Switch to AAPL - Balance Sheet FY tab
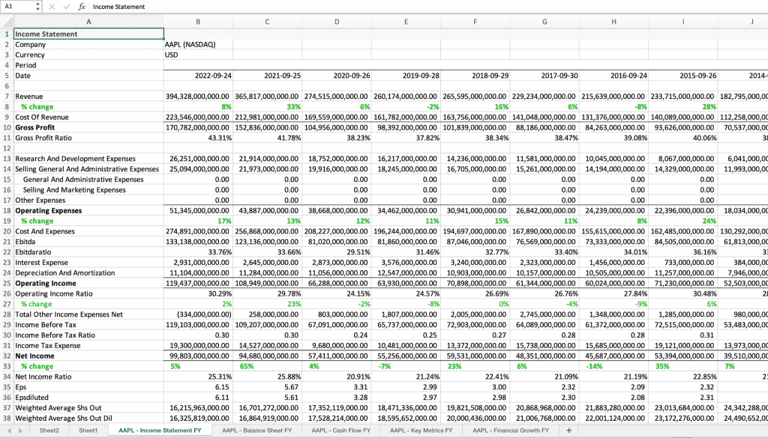Image resolution: width=768 pixels, height=438 pixels. [258, 431]
